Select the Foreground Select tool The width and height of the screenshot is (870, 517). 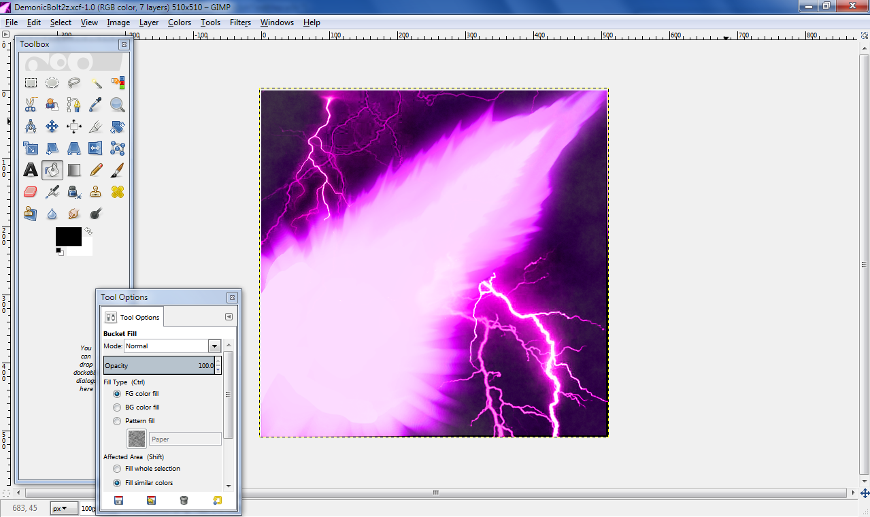(x=52, y=105)
